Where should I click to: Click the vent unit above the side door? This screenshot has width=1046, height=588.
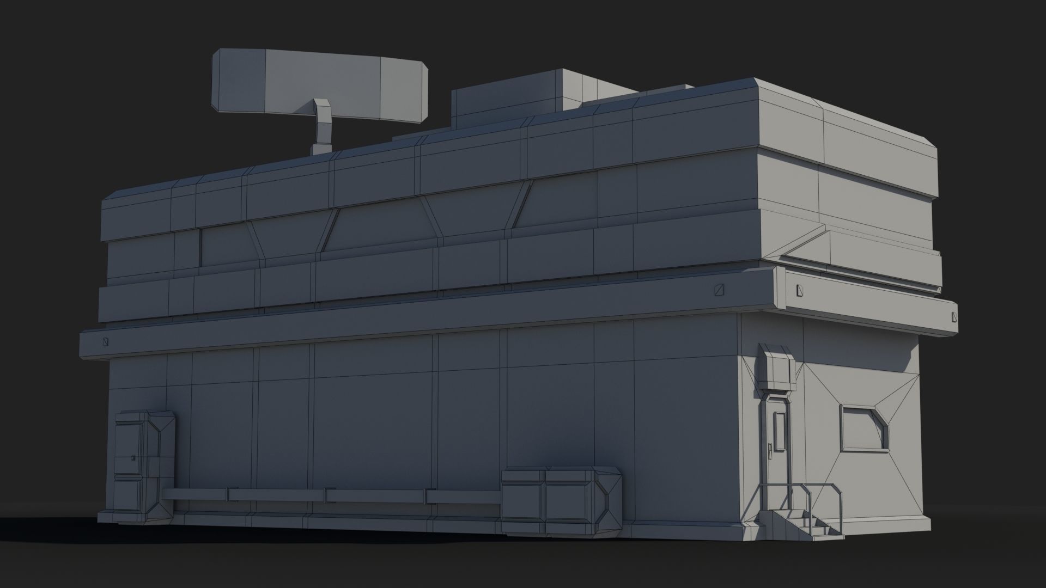coord(777,368)
